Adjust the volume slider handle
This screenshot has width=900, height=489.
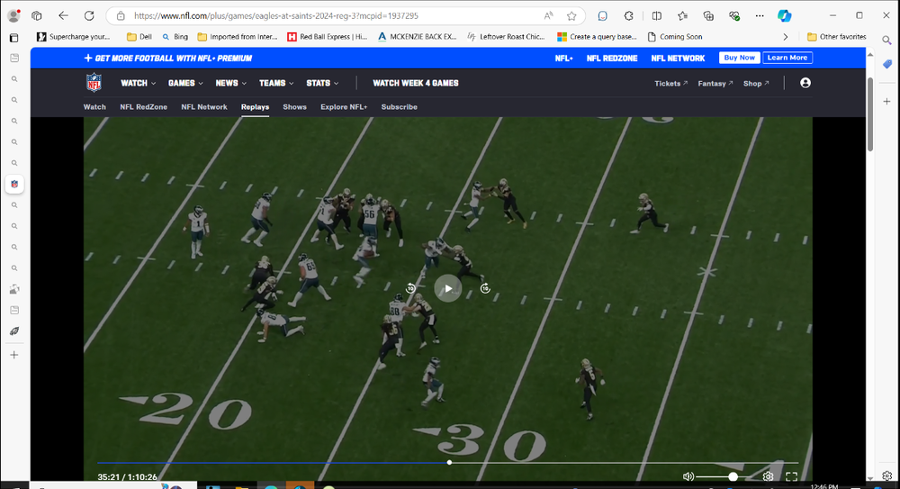[733, 476]
